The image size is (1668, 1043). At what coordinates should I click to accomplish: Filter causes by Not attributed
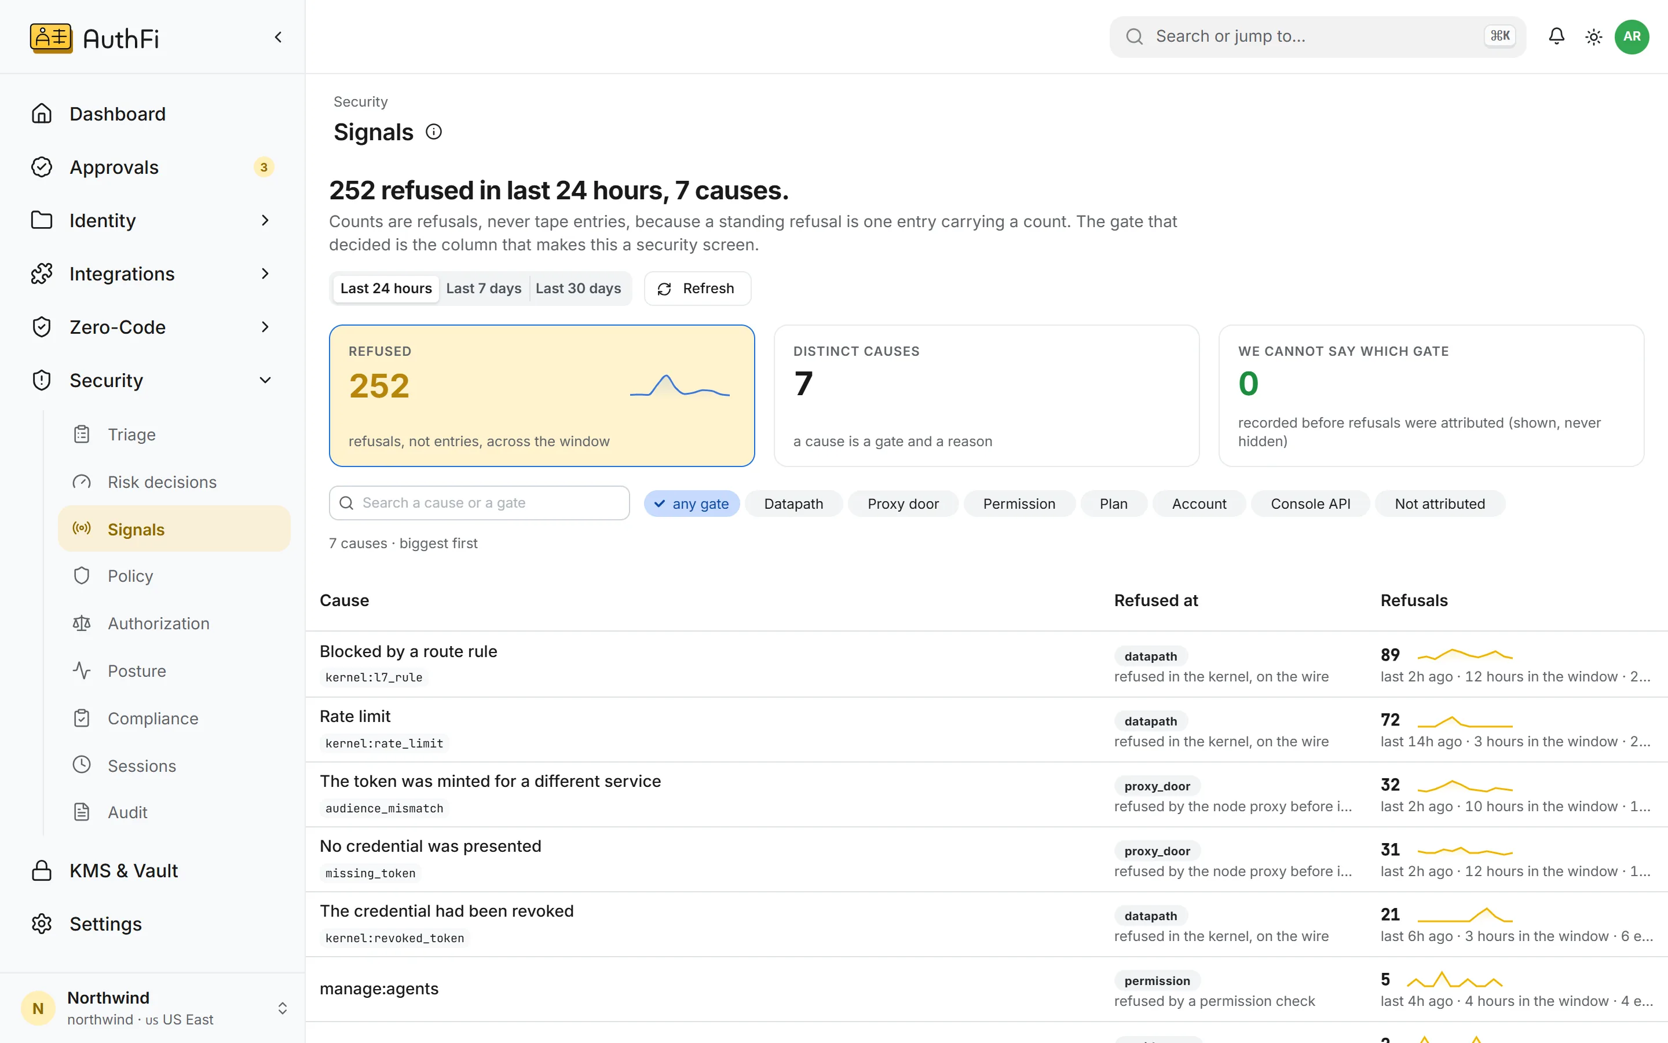point(1440,504)
